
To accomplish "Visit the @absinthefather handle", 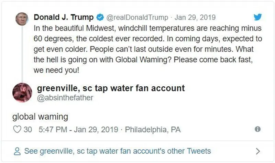I will pyautogui.click(x=65, y=98).
